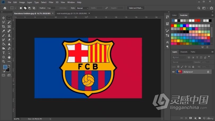
Task: Switch to the Color panel tab
Action: [x=174, y=15]
